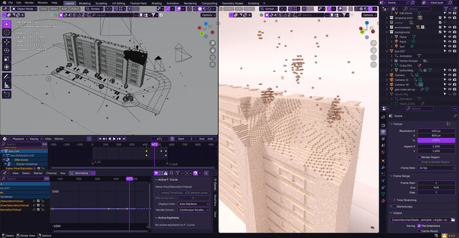The height and width of the screenshot is (238, 459).
Task: Play animation in reverse in timeline
Action: [x=109, y=139]
